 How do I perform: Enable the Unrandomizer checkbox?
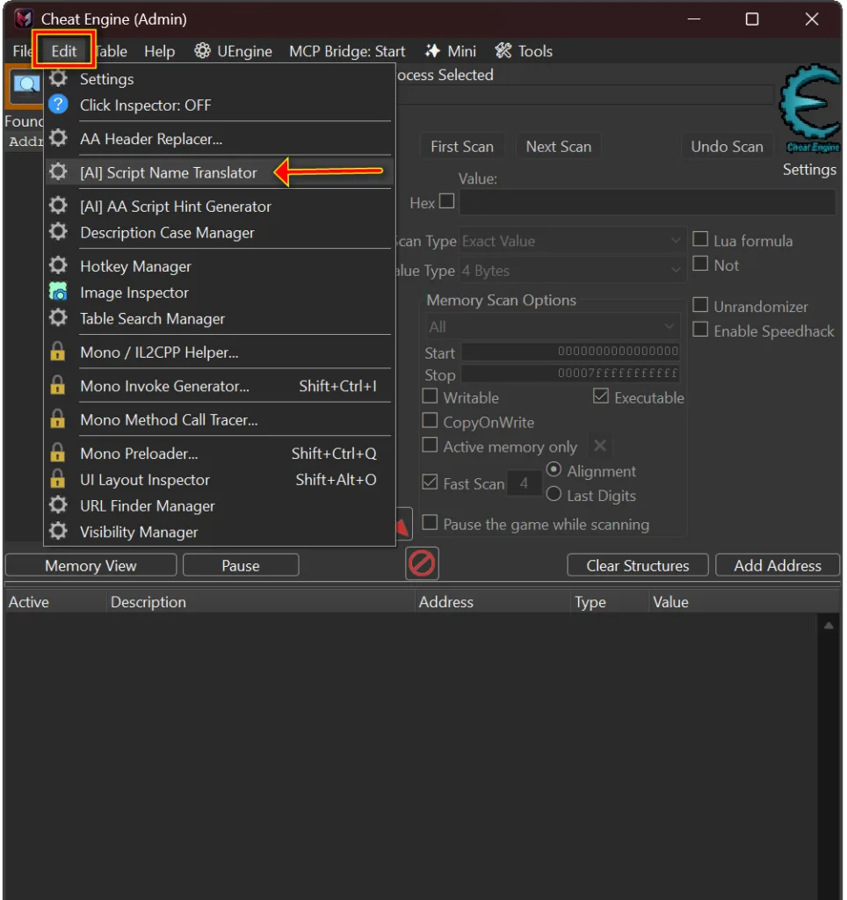point(700,305)
